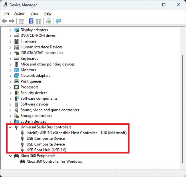Select the IDE ATA/ATAPI controllers label
The image size is (186, 177).
[x=42, y=53]
